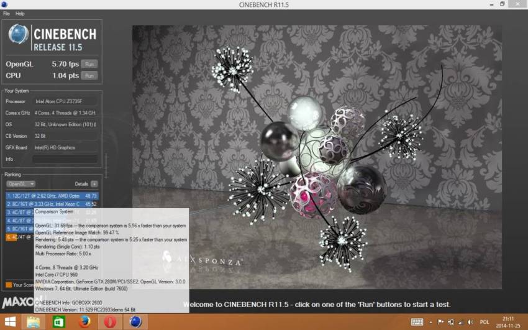The image size is (528, 330).
Task: Click the left panel vertical splitter handle
Action: [x=106, y=166]
